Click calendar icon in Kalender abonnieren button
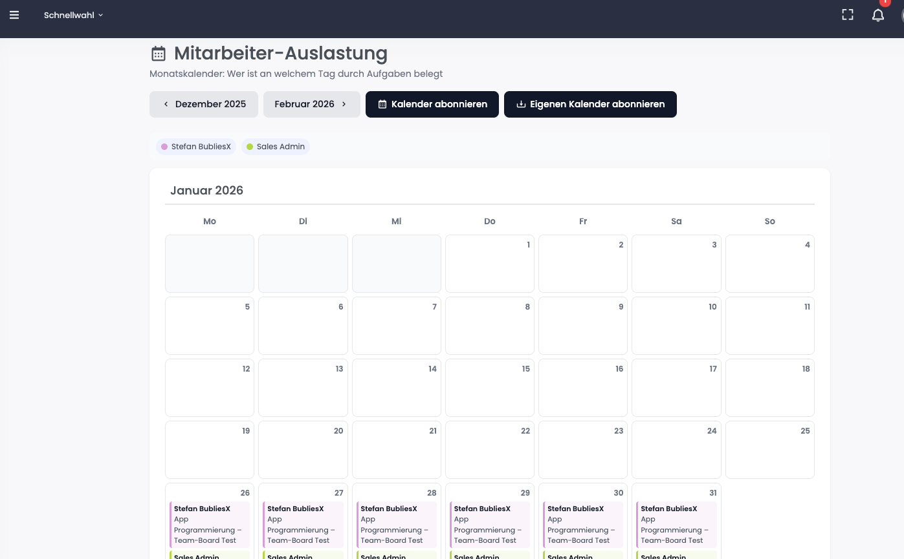 [x=382, y=104]
